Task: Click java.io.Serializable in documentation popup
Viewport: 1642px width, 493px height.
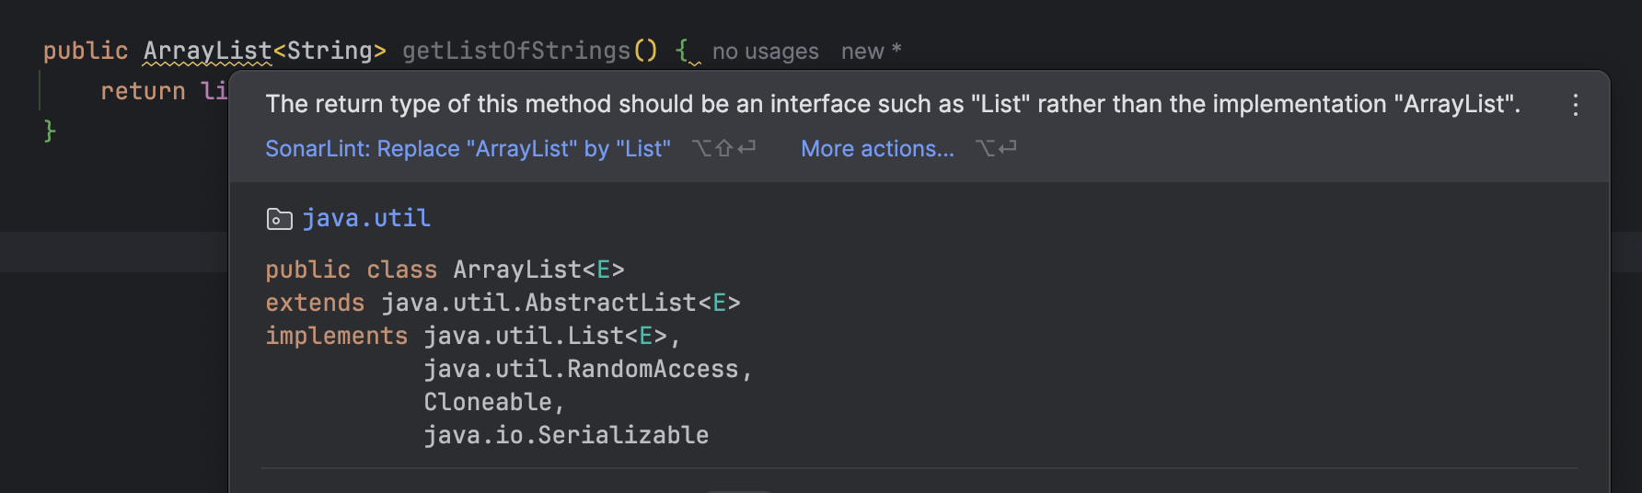Action: (566, 435)
